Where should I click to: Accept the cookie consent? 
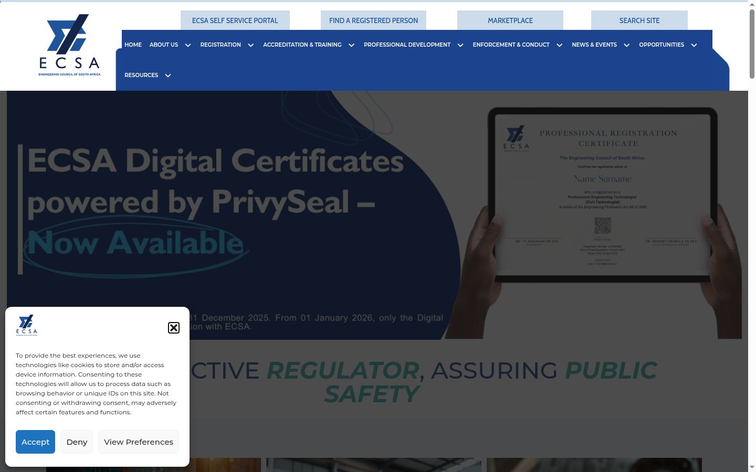pos(35,442)
